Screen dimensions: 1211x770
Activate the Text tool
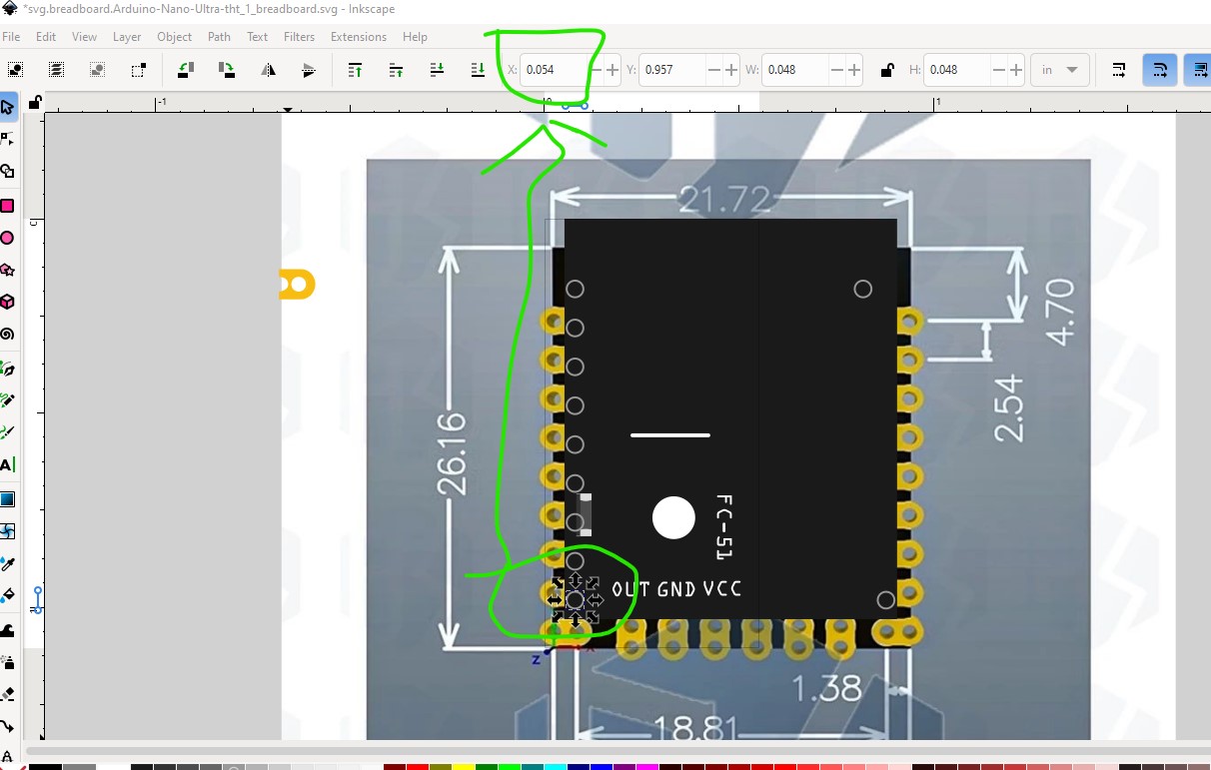[x=7, y=464]
